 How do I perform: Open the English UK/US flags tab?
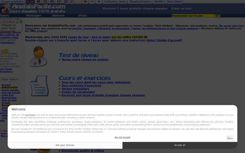tap(30, 2)
